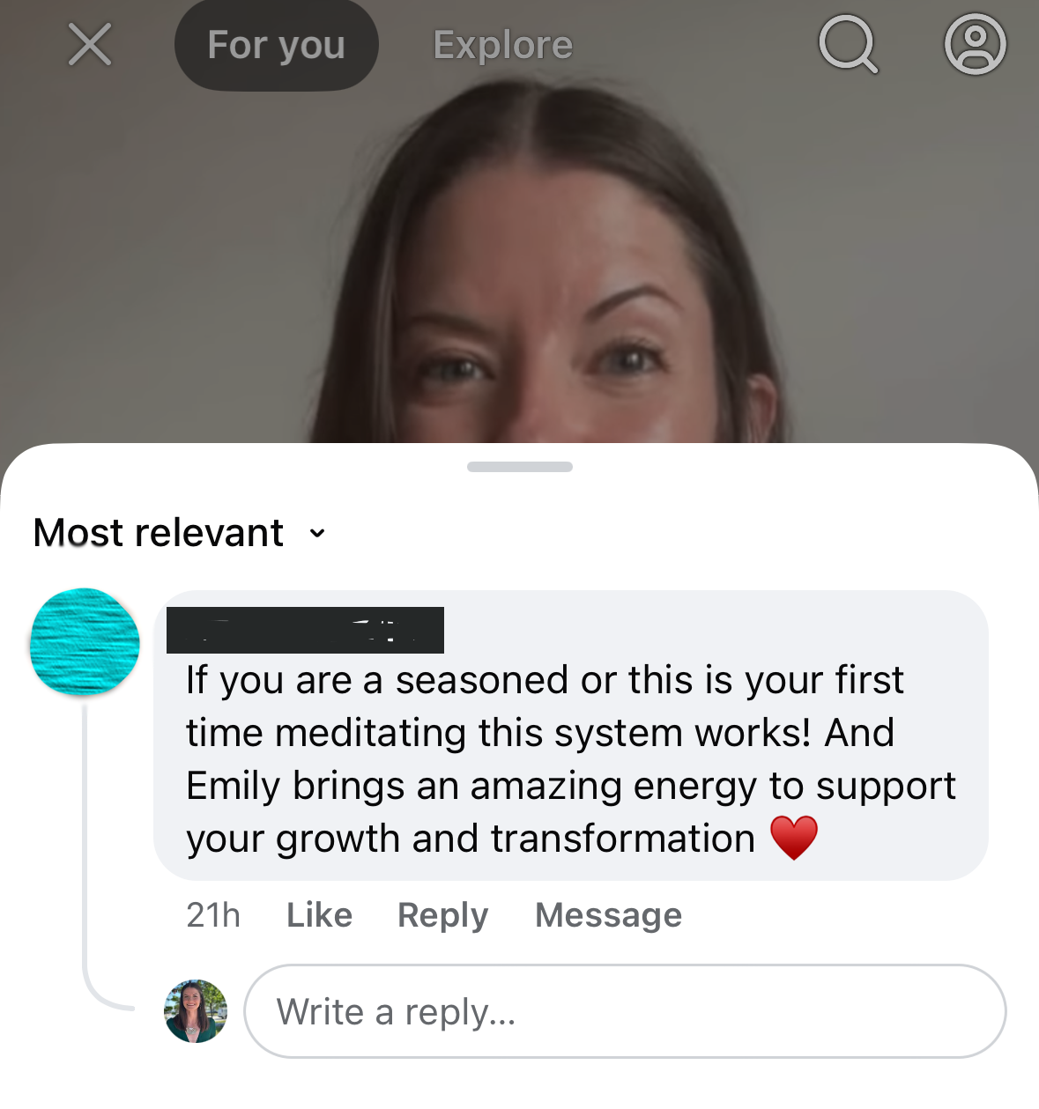Open the profile account icon

(x=975, y=45)
